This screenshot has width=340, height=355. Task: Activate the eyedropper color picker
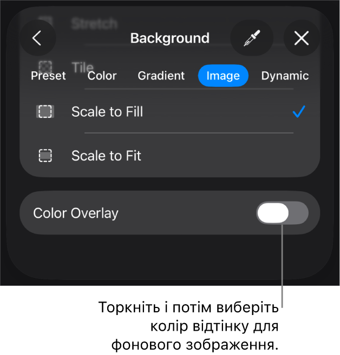251,38
